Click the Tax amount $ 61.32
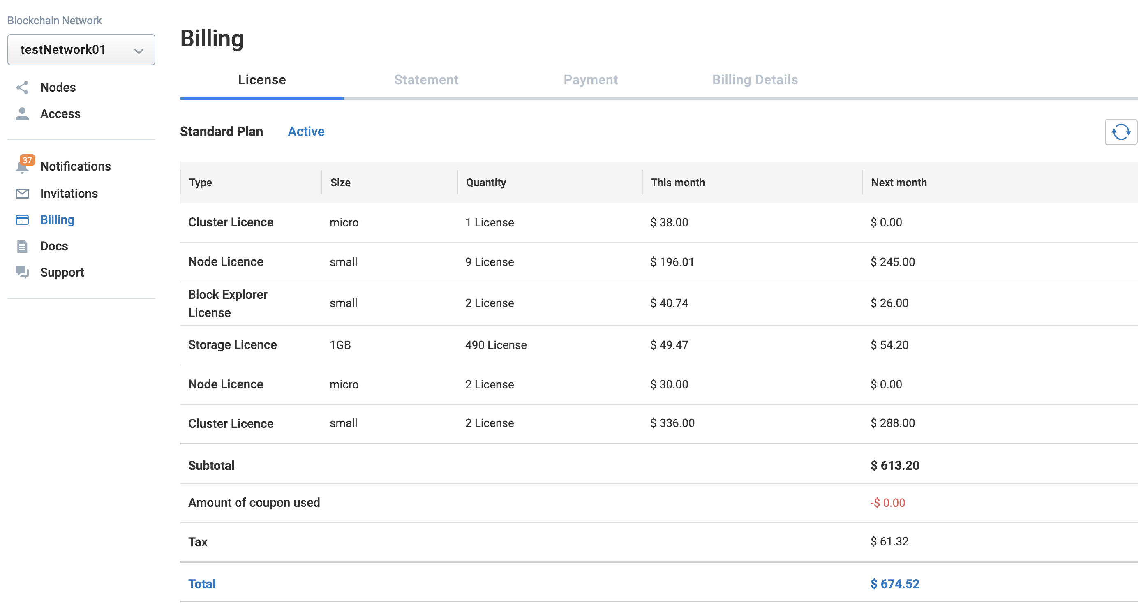Viewport: 1148px width, 603px height. pyautogui.click(x=889, y=541)
